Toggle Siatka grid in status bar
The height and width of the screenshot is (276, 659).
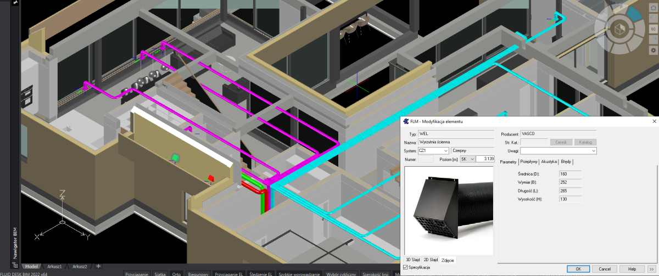(x=160, y=273)
